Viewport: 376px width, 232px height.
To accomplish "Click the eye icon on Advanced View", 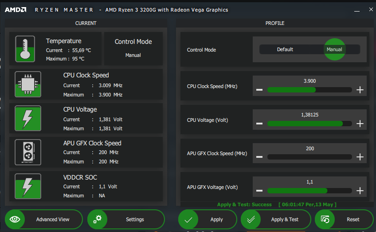I will [x=15, y=219].
